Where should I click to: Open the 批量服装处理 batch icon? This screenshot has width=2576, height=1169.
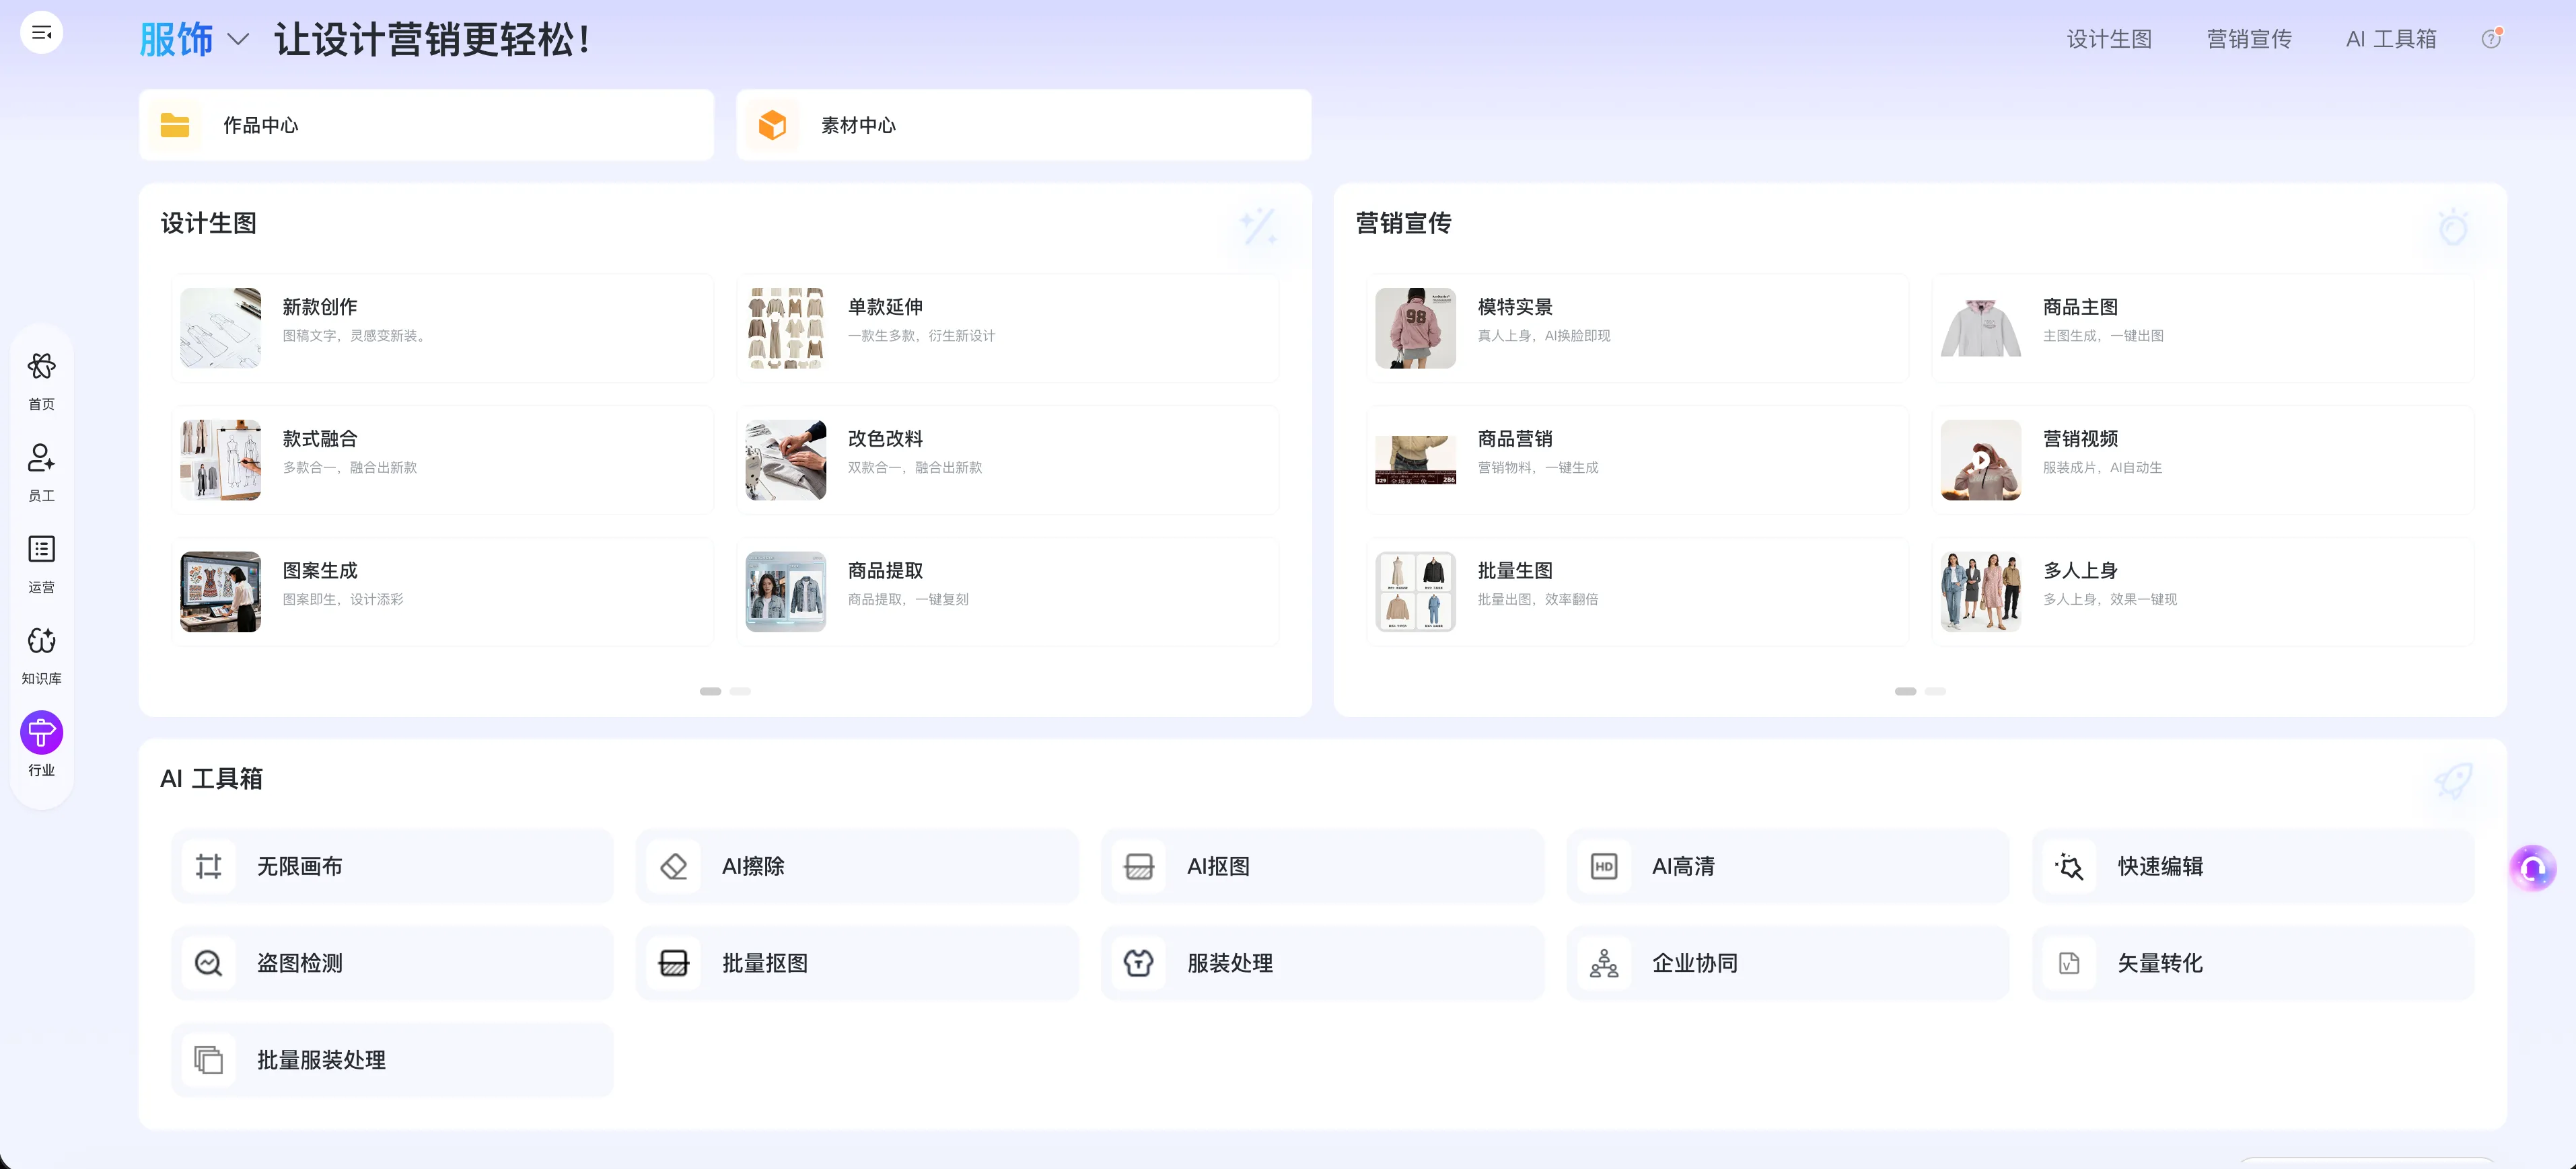click(208, 1060)
